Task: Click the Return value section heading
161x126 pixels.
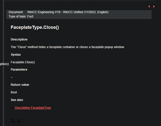Action: (x=20, y=85)
